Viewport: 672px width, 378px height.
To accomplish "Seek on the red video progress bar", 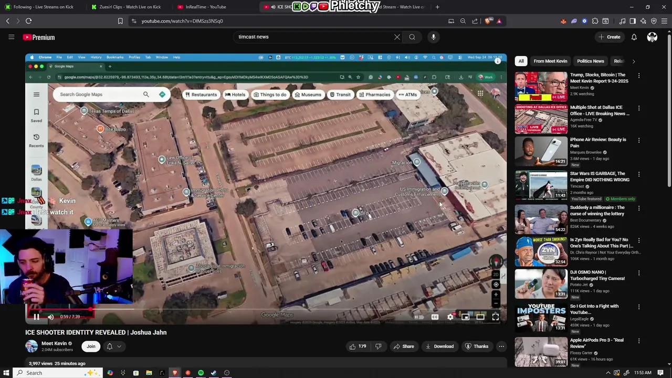I will tap(266, 310).
